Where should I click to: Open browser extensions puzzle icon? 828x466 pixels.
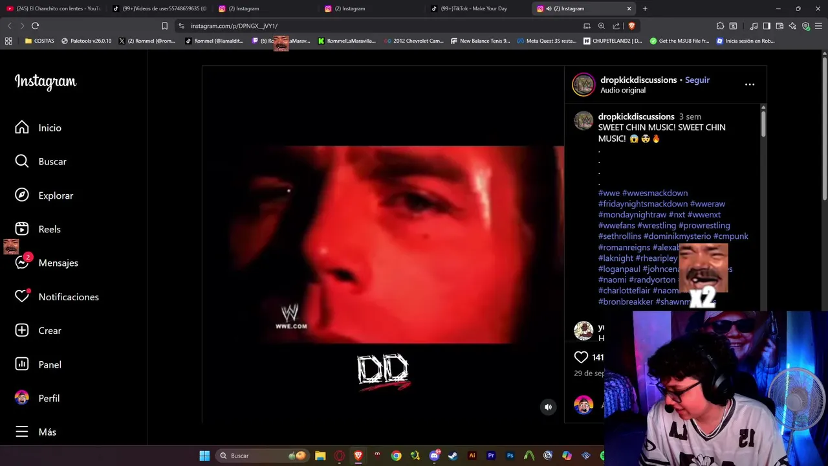tap(720, 26)
